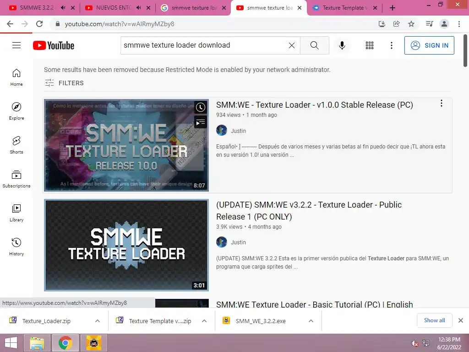The width and height of the screenshot is (469, 352).
Task: Click the install/download page icon in address bar
Action: coord(382,24)
